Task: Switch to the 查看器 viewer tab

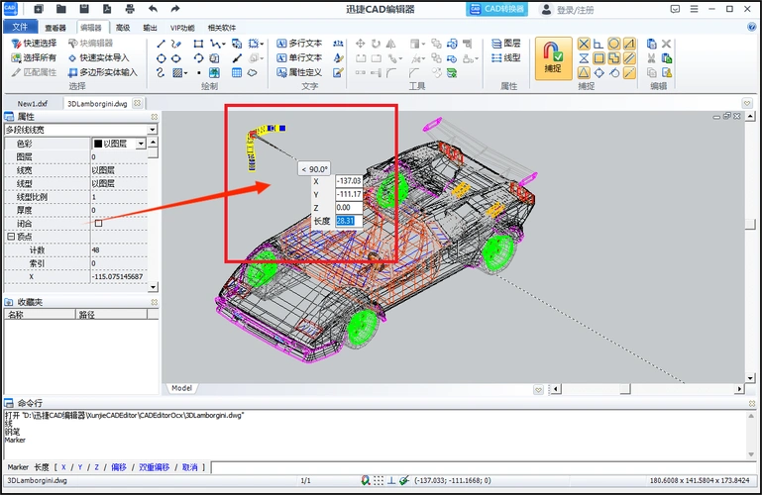Action: pos(55,28)
